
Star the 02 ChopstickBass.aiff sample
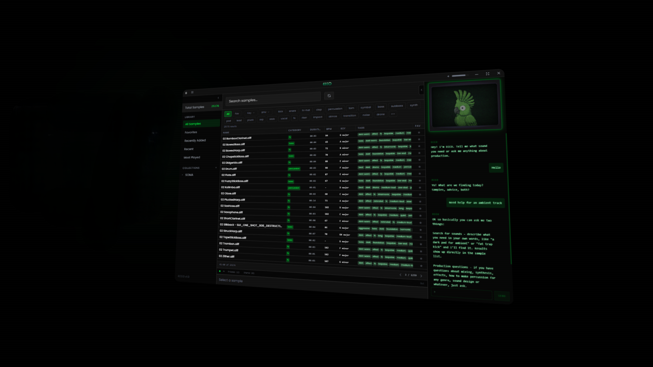pos(419,153)
